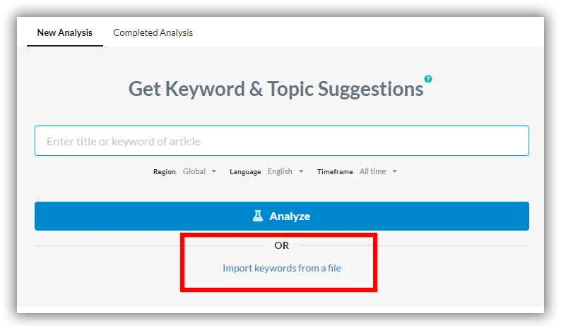The height and width of the screenshot is (330, 561).
Task: Switch to the New Analysis tab
Action: (x=65, y=32)
